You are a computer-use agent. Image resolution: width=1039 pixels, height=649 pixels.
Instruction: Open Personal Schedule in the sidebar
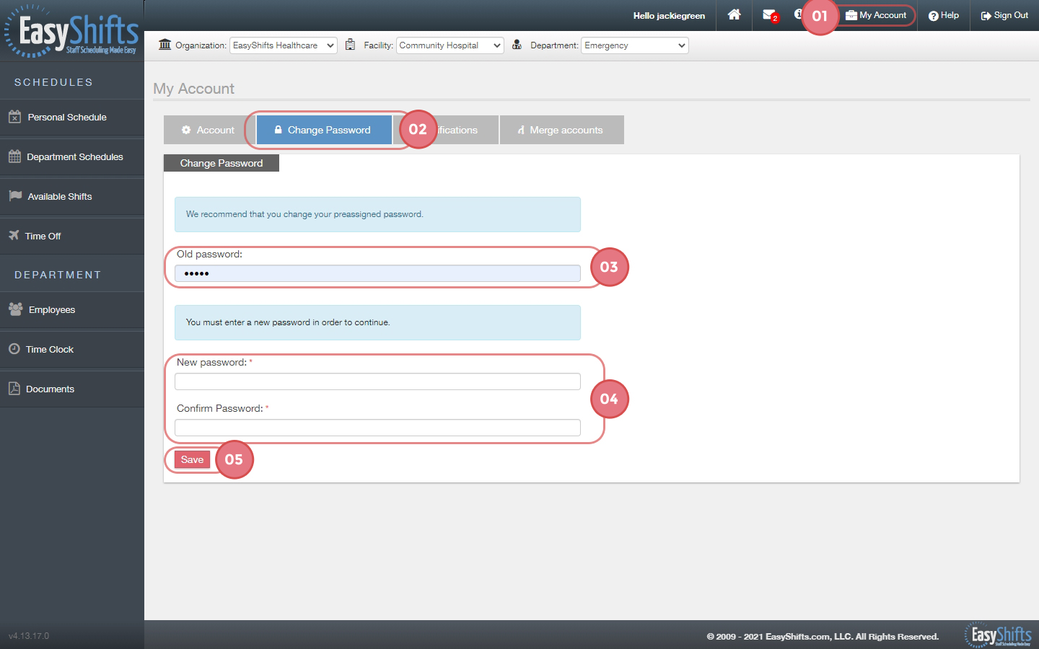pyautogui.click(x=72, y=117)
